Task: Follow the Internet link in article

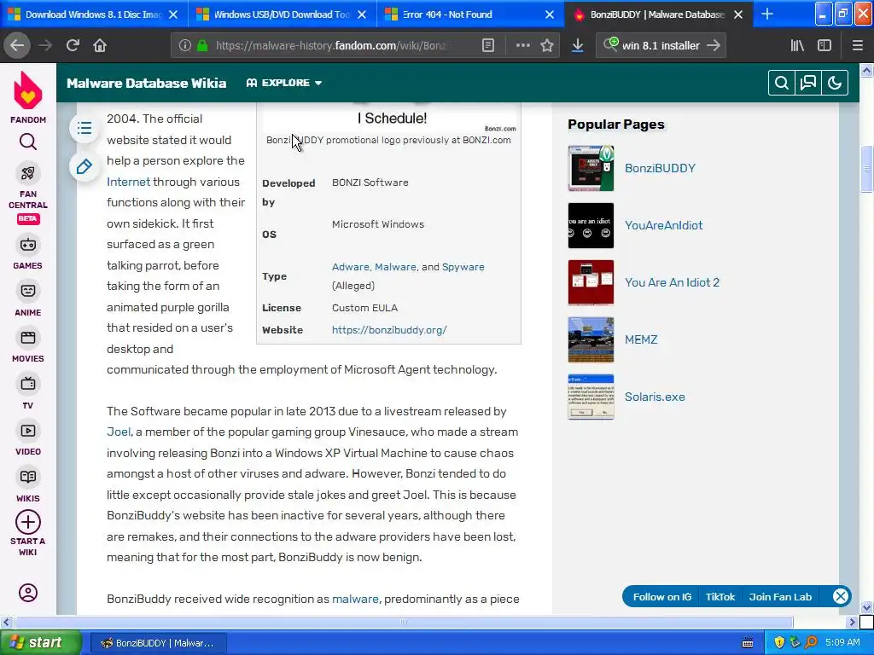Action: (x=128, y=182)
